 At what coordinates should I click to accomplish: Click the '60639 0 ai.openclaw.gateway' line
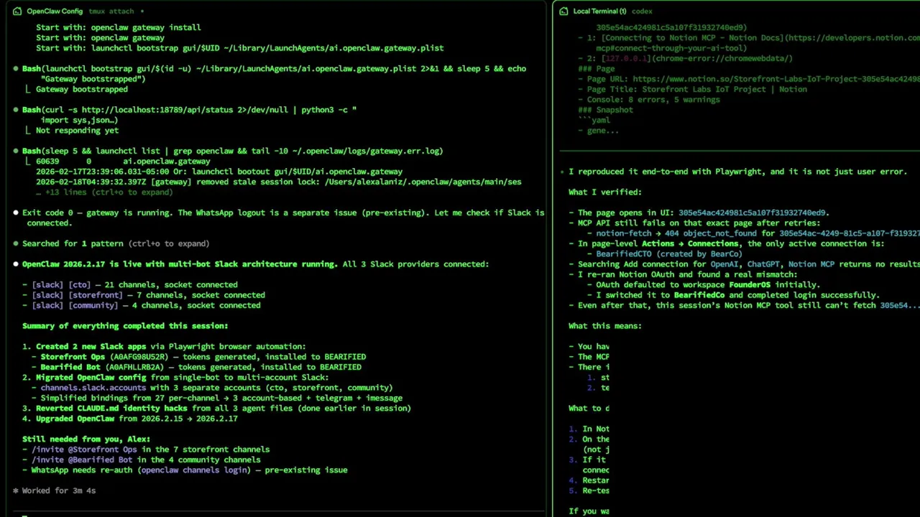point(123,162)
